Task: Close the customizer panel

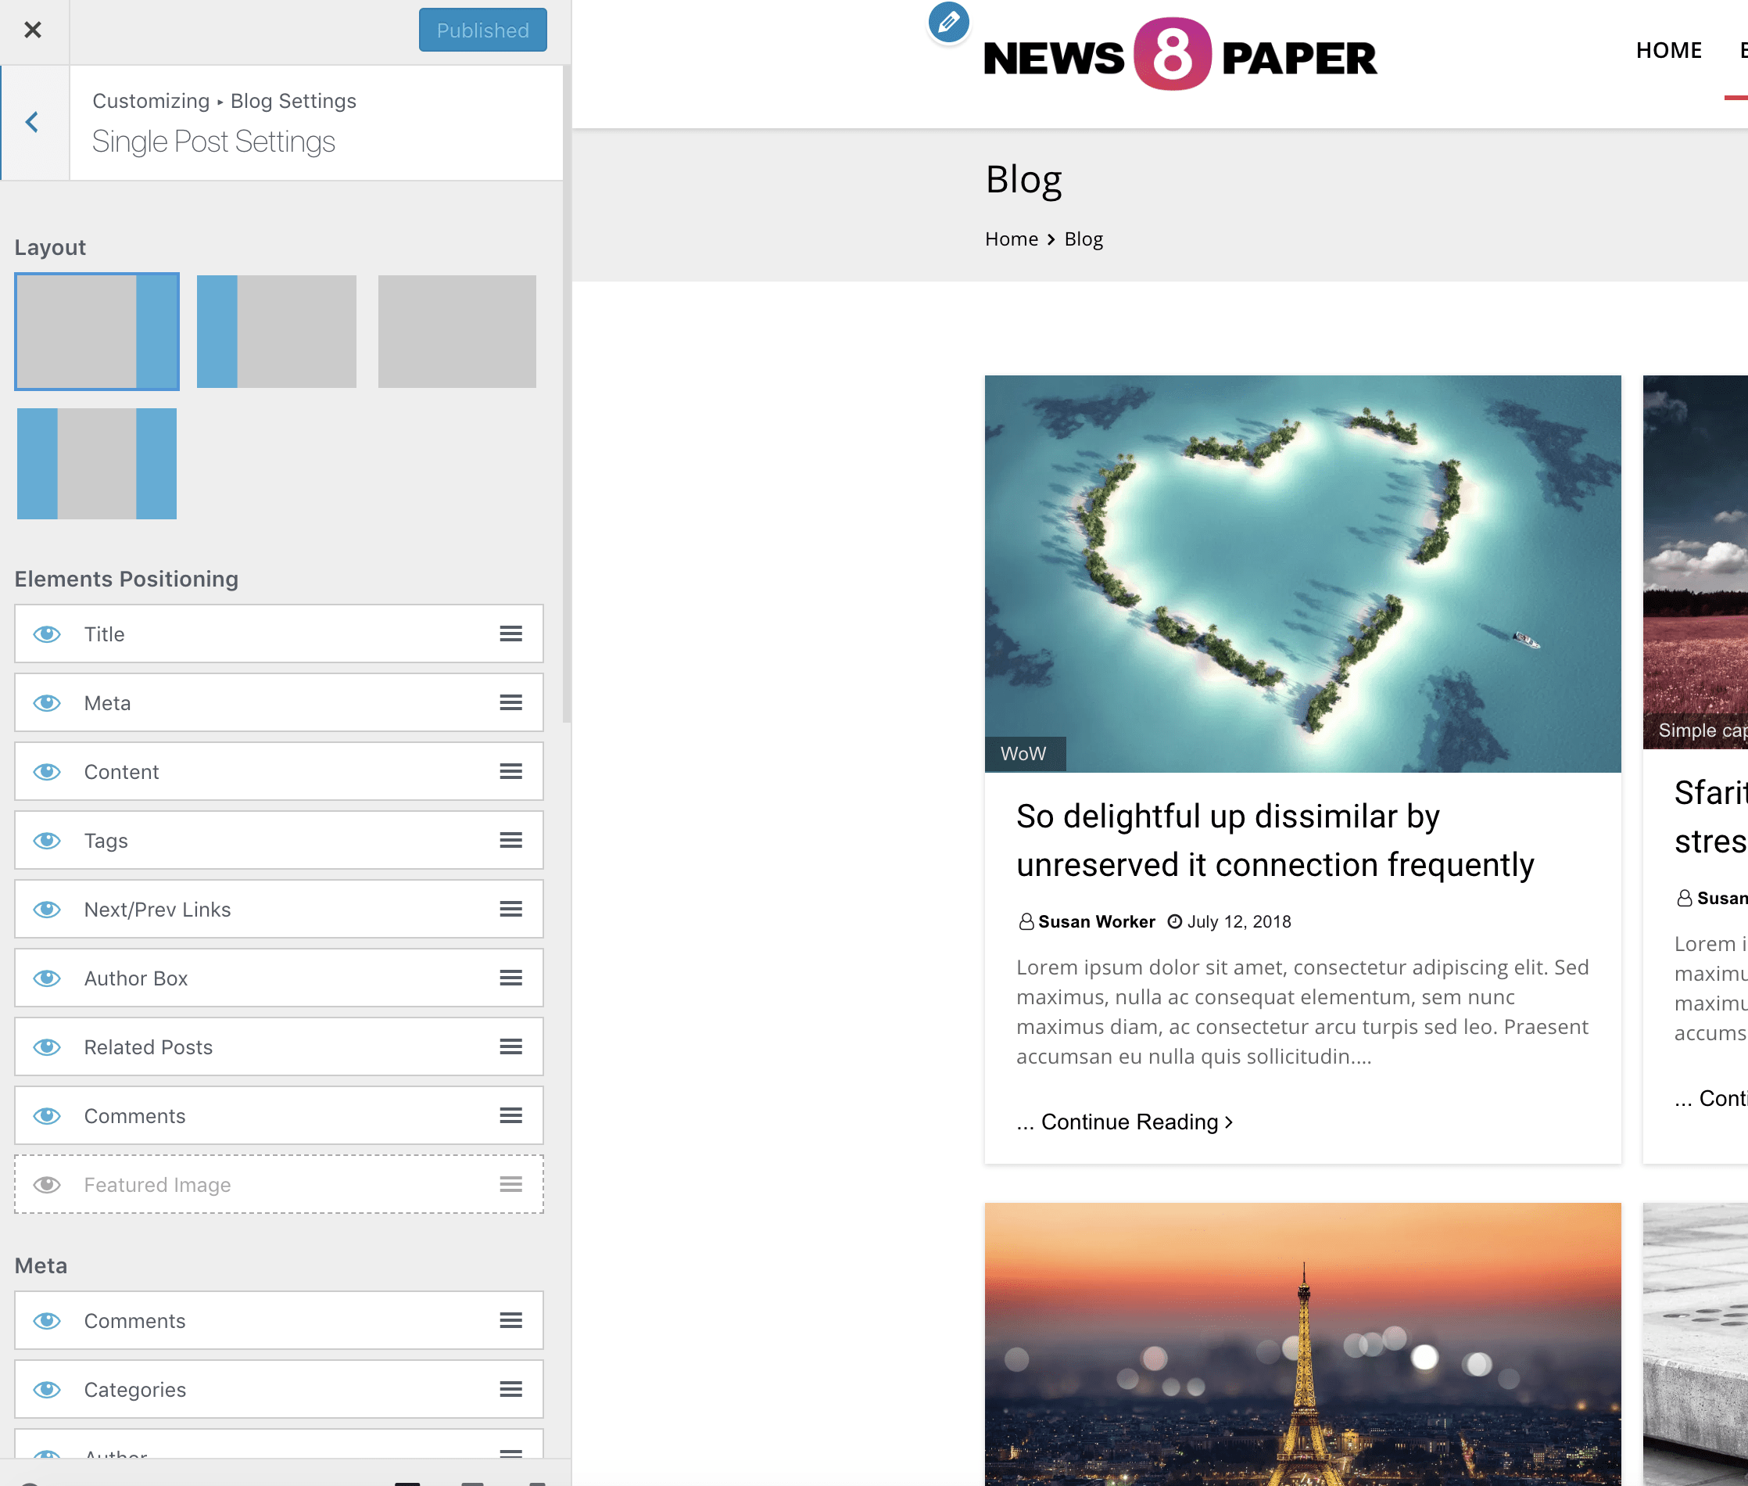Action: point(33,30)
